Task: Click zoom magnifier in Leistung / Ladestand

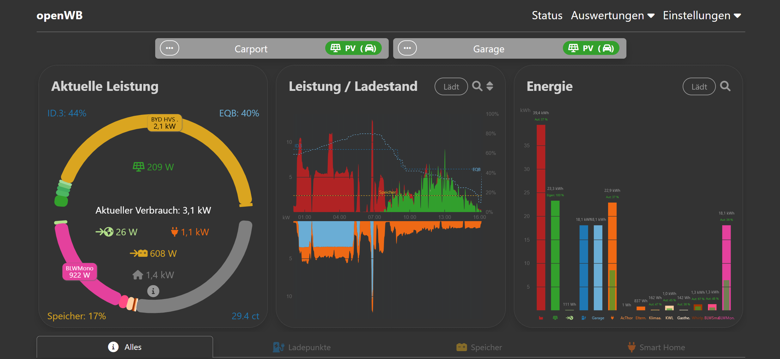Action: coord(477,86)
